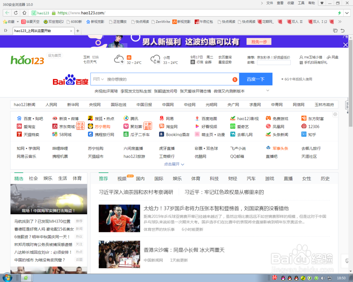Open headline 习近平深入油茶园和农村考察调研

(136, 192)
